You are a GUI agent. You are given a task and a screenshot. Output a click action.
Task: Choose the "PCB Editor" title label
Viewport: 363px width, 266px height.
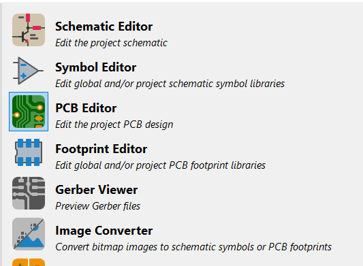[x=86, y=108]
